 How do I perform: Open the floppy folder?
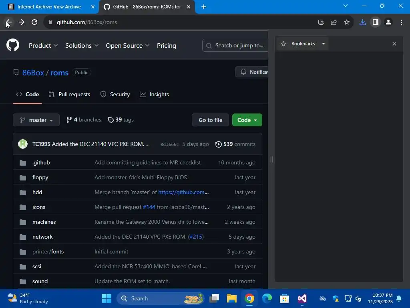(x=40, y=178)
